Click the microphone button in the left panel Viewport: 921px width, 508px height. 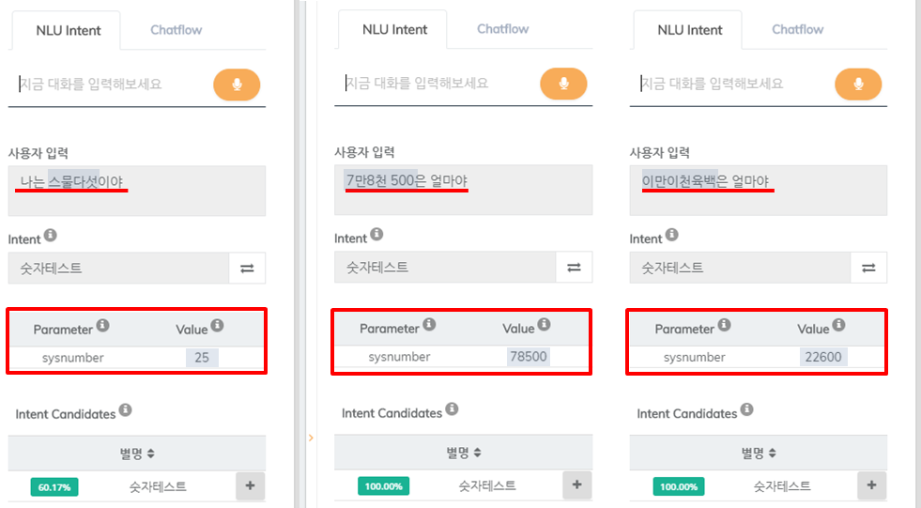tap(237, 85)
